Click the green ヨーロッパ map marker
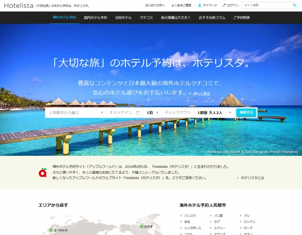Screen dimensions: 302x235 51,230
